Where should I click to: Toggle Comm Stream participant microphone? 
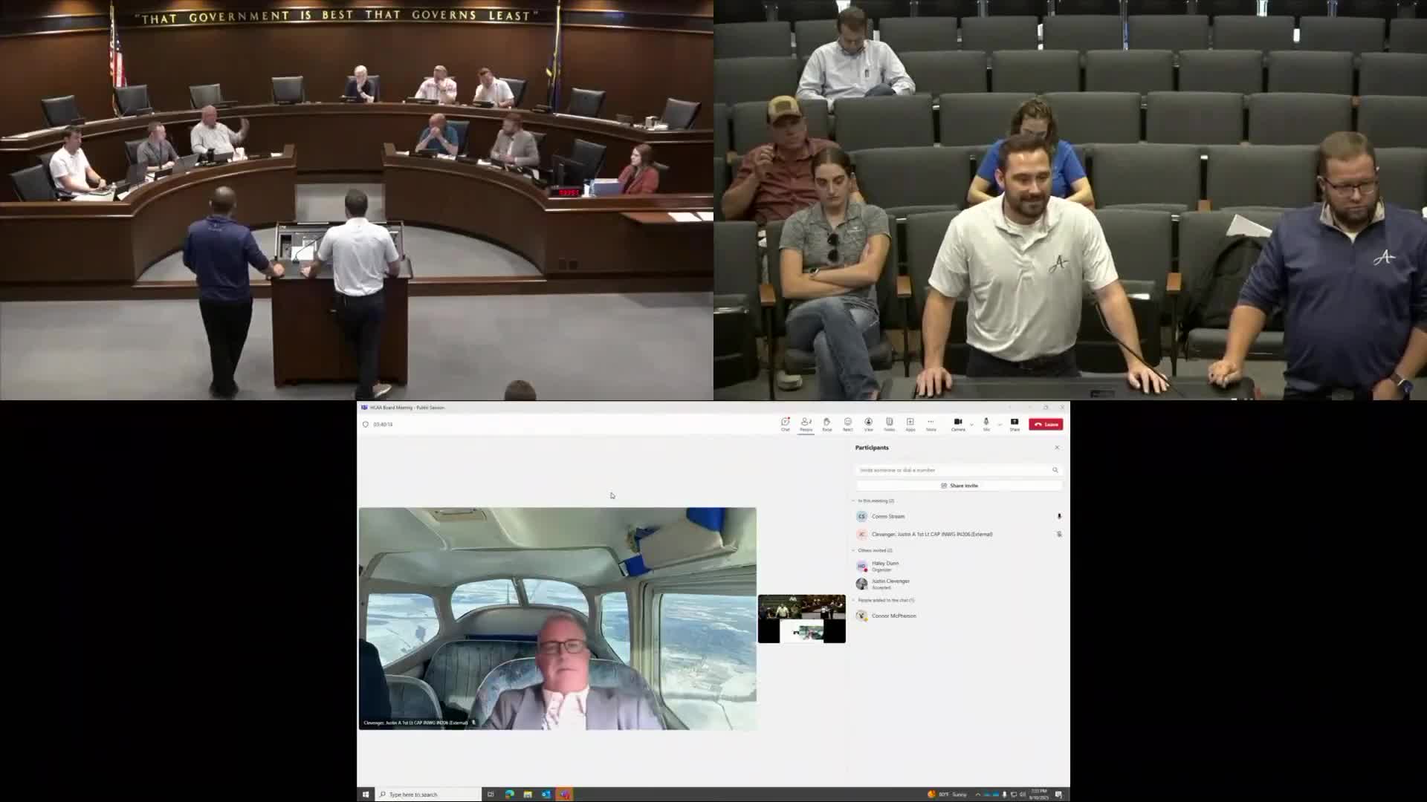pyautogui.click(x=1059, y=516)
